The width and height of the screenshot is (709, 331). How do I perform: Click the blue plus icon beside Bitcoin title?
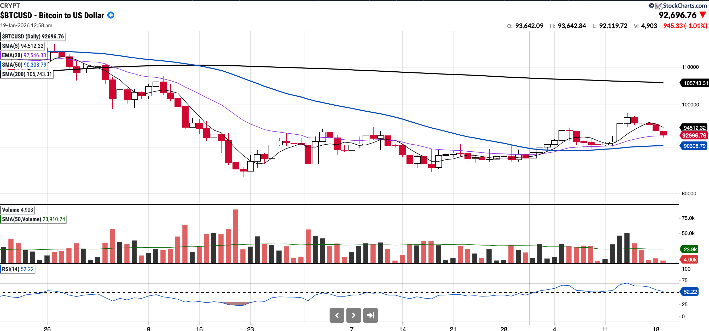(111, 15)
